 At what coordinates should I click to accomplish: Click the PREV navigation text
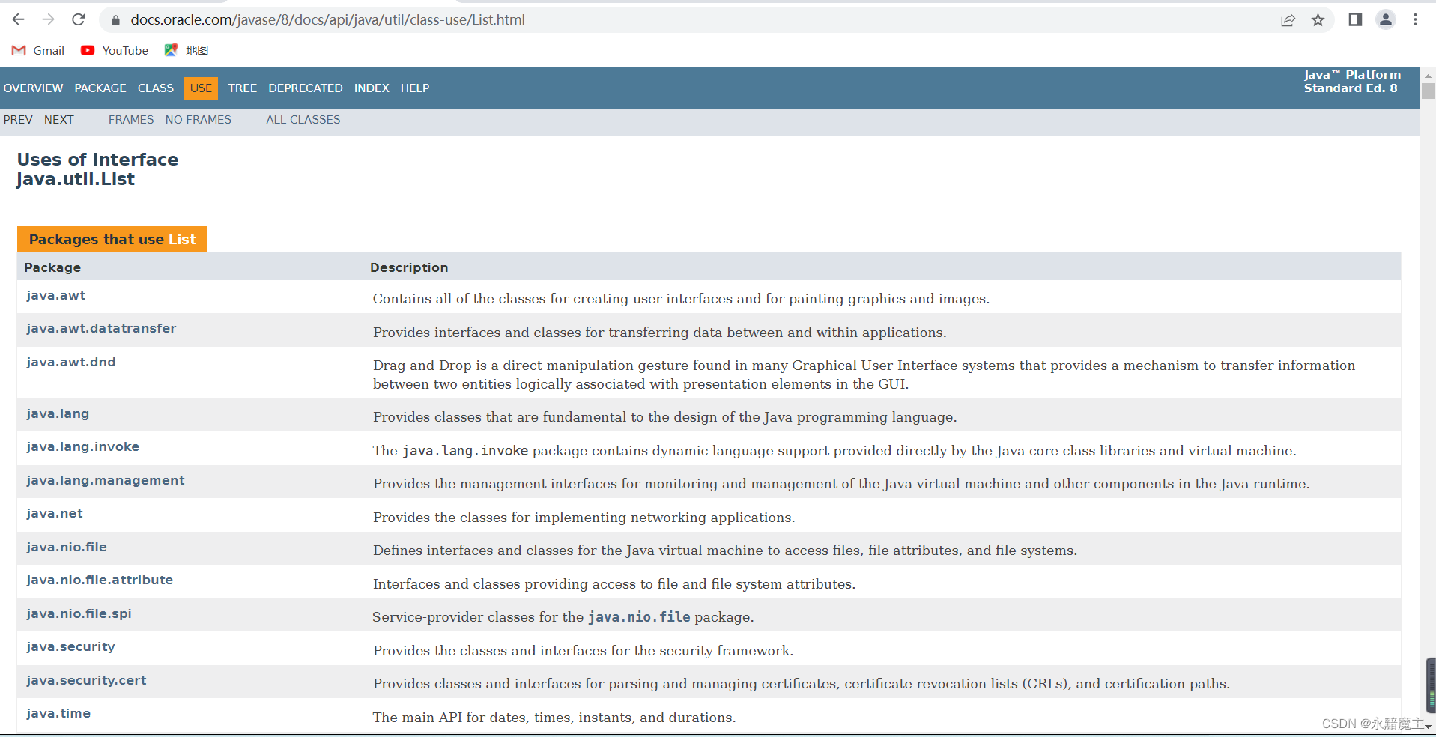[x=18, y=120]
